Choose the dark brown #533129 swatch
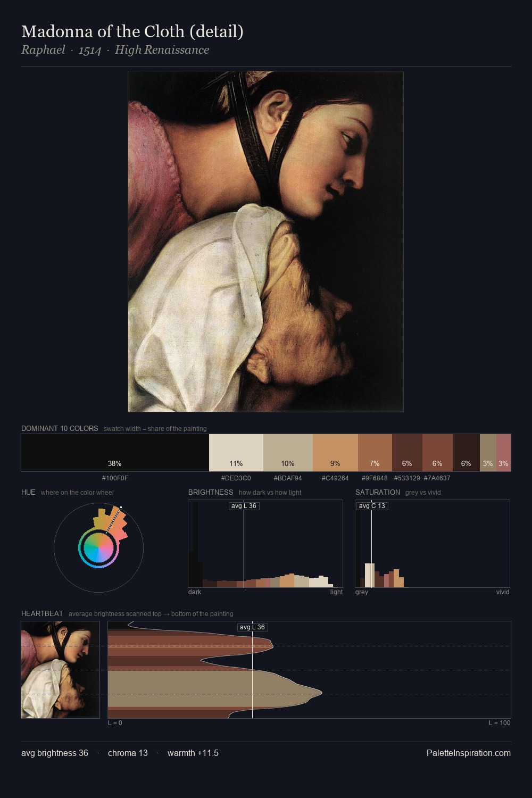 [x=407, y=453]
